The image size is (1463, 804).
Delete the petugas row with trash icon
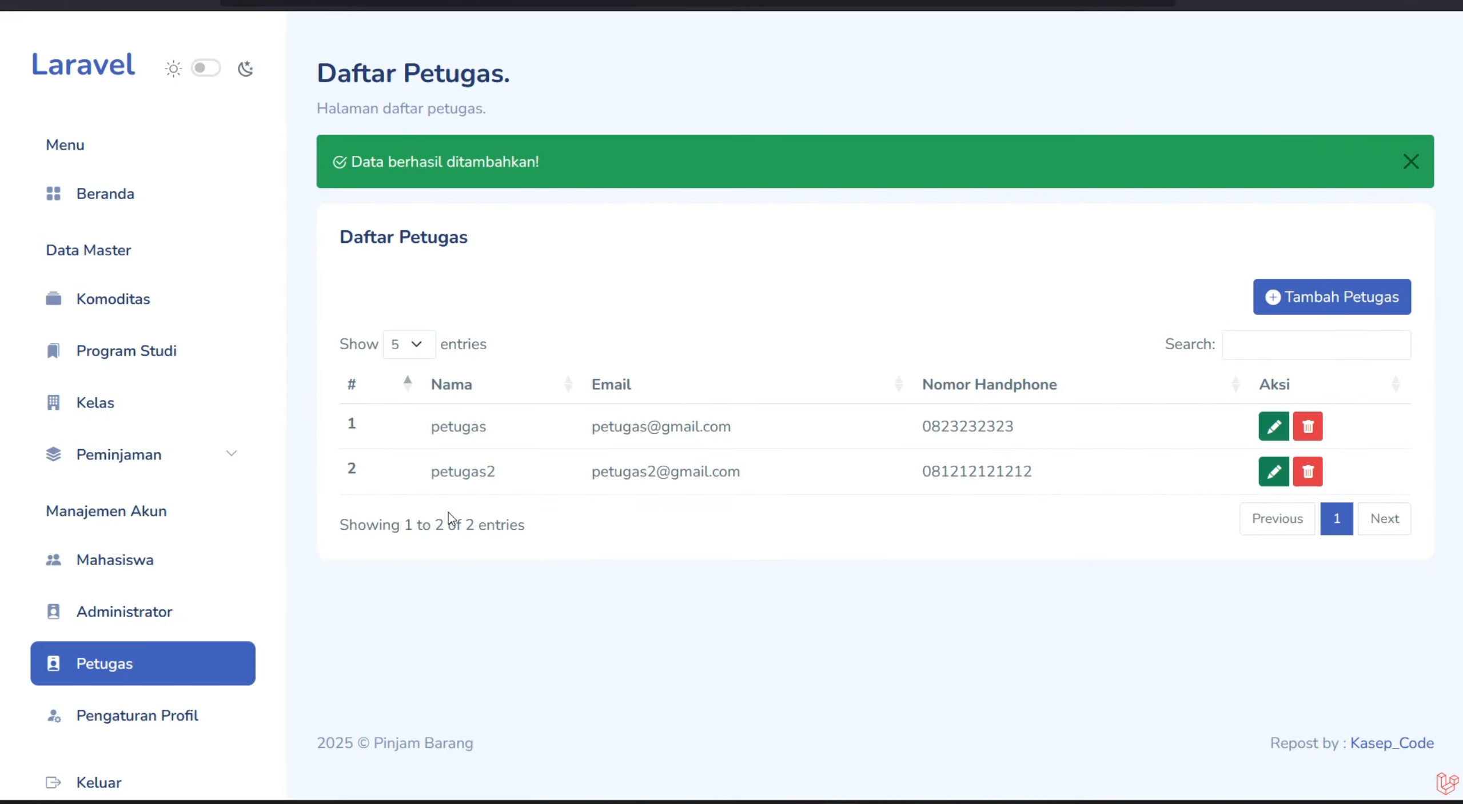[x=1307, y=426]
